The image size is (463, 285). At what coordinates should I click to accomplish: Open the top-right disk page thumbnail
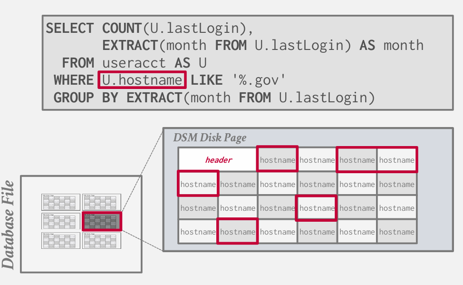[x=101, y=202]
